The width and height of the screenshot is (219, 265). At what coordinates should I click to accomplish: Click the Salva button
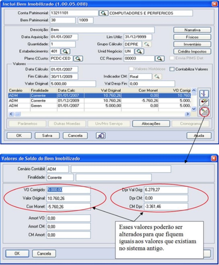pyautogui.click(x=47, y=136)
